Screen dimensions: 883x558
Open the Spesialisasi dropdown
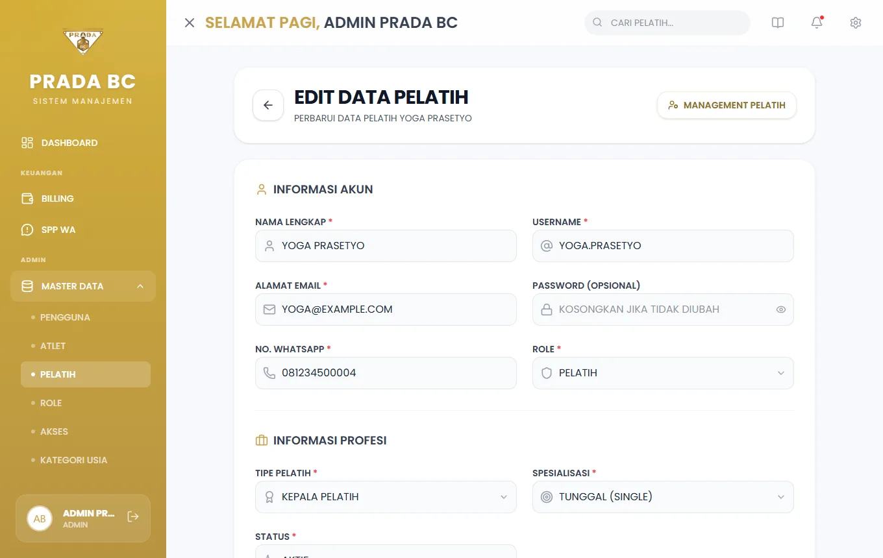(663, 497)
